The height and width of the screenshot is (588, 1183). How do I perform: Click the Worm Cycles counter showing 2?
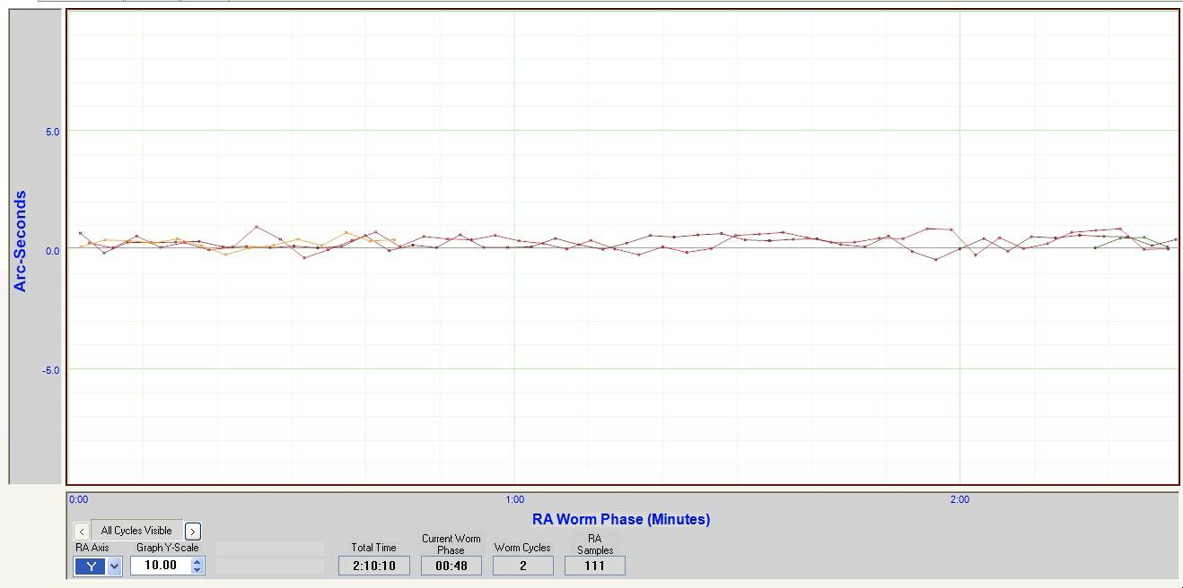pyautogui.click(x=522, y=565)
